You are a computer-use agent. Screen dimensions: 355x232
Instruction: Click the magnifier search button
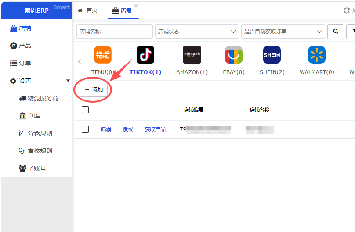(x=336, y=32)
